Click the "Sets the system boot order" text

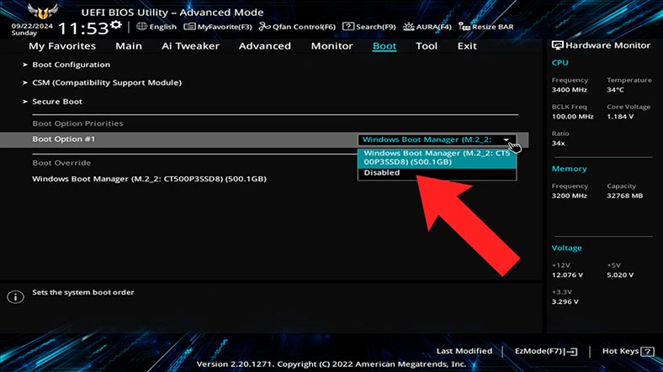(83, 292)
